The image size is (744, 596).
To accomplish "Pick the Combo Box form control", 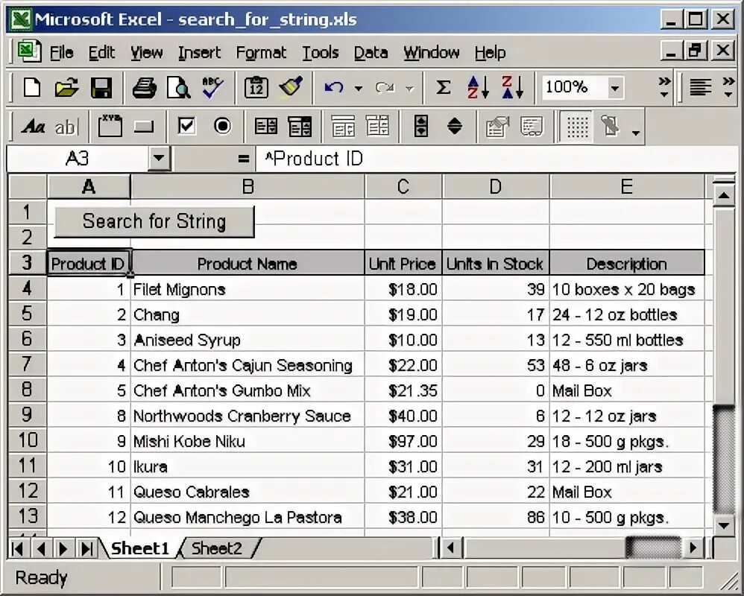I will 300,126.
